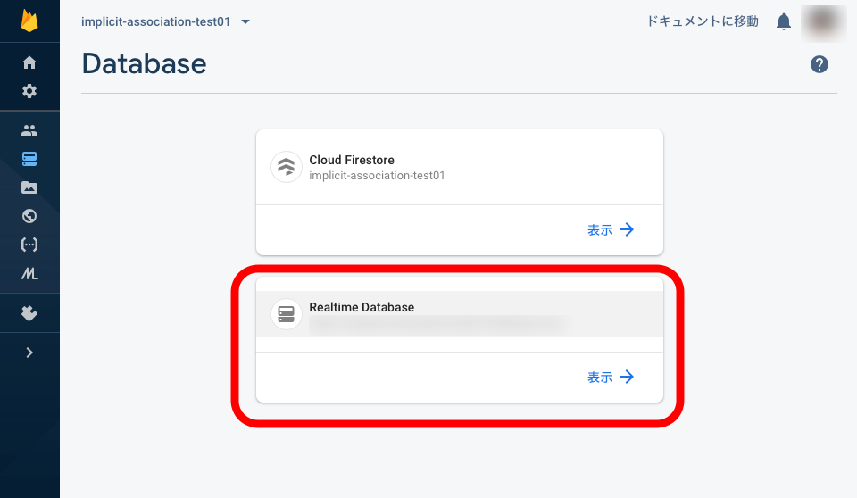This screenshot has width=857, height=498.
Task: Open the user account avatar
Action: click(823, 23)
